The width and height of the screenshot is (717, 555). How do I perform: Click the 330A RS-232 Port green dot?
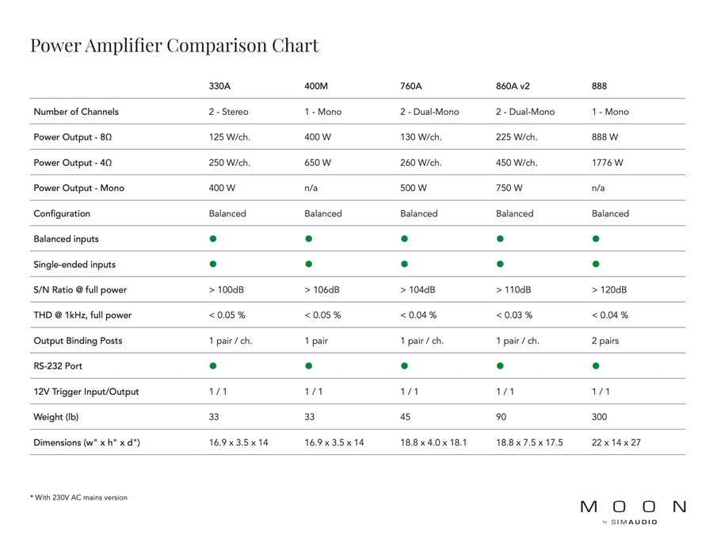pyautogui.click(x=213, y=366)
